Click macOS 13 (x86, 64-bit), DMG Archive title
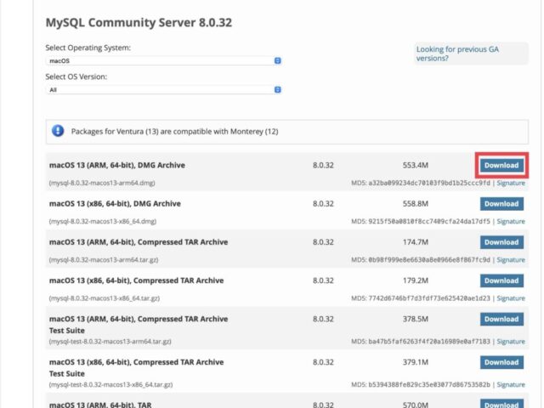The width and height of the screenshot is (544, 408). click(115, 204)
